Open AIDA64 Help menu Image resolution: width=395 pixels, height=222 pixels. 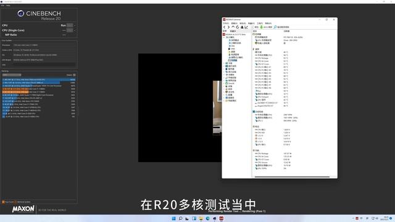pyautogui.click(x=268, y=23)
